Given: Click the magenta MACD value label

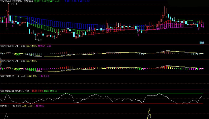Looking at the screenshot, I should pyautogui.click(x=45, y=46).
